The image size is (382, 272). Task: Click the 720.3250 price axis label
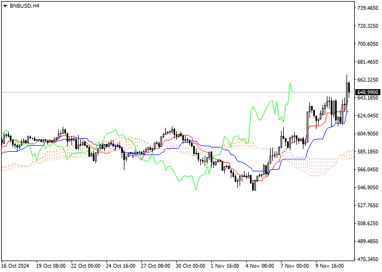point(368,26)
